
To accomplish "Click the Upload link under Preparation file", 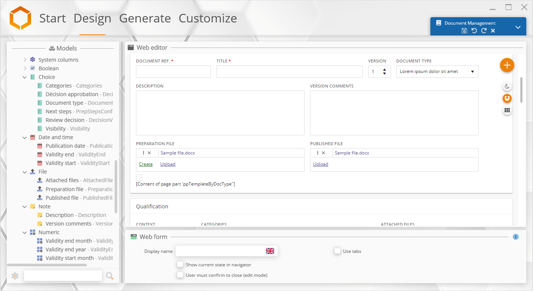I will (x=168, y=164).
